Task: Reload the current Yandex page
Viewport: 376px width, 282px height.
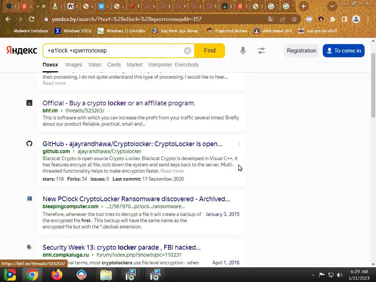Action: (x=32, y=19)
